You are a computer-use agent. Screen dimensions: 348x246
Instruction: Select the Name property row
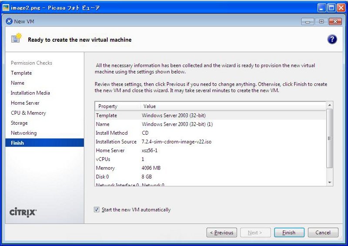211,124
